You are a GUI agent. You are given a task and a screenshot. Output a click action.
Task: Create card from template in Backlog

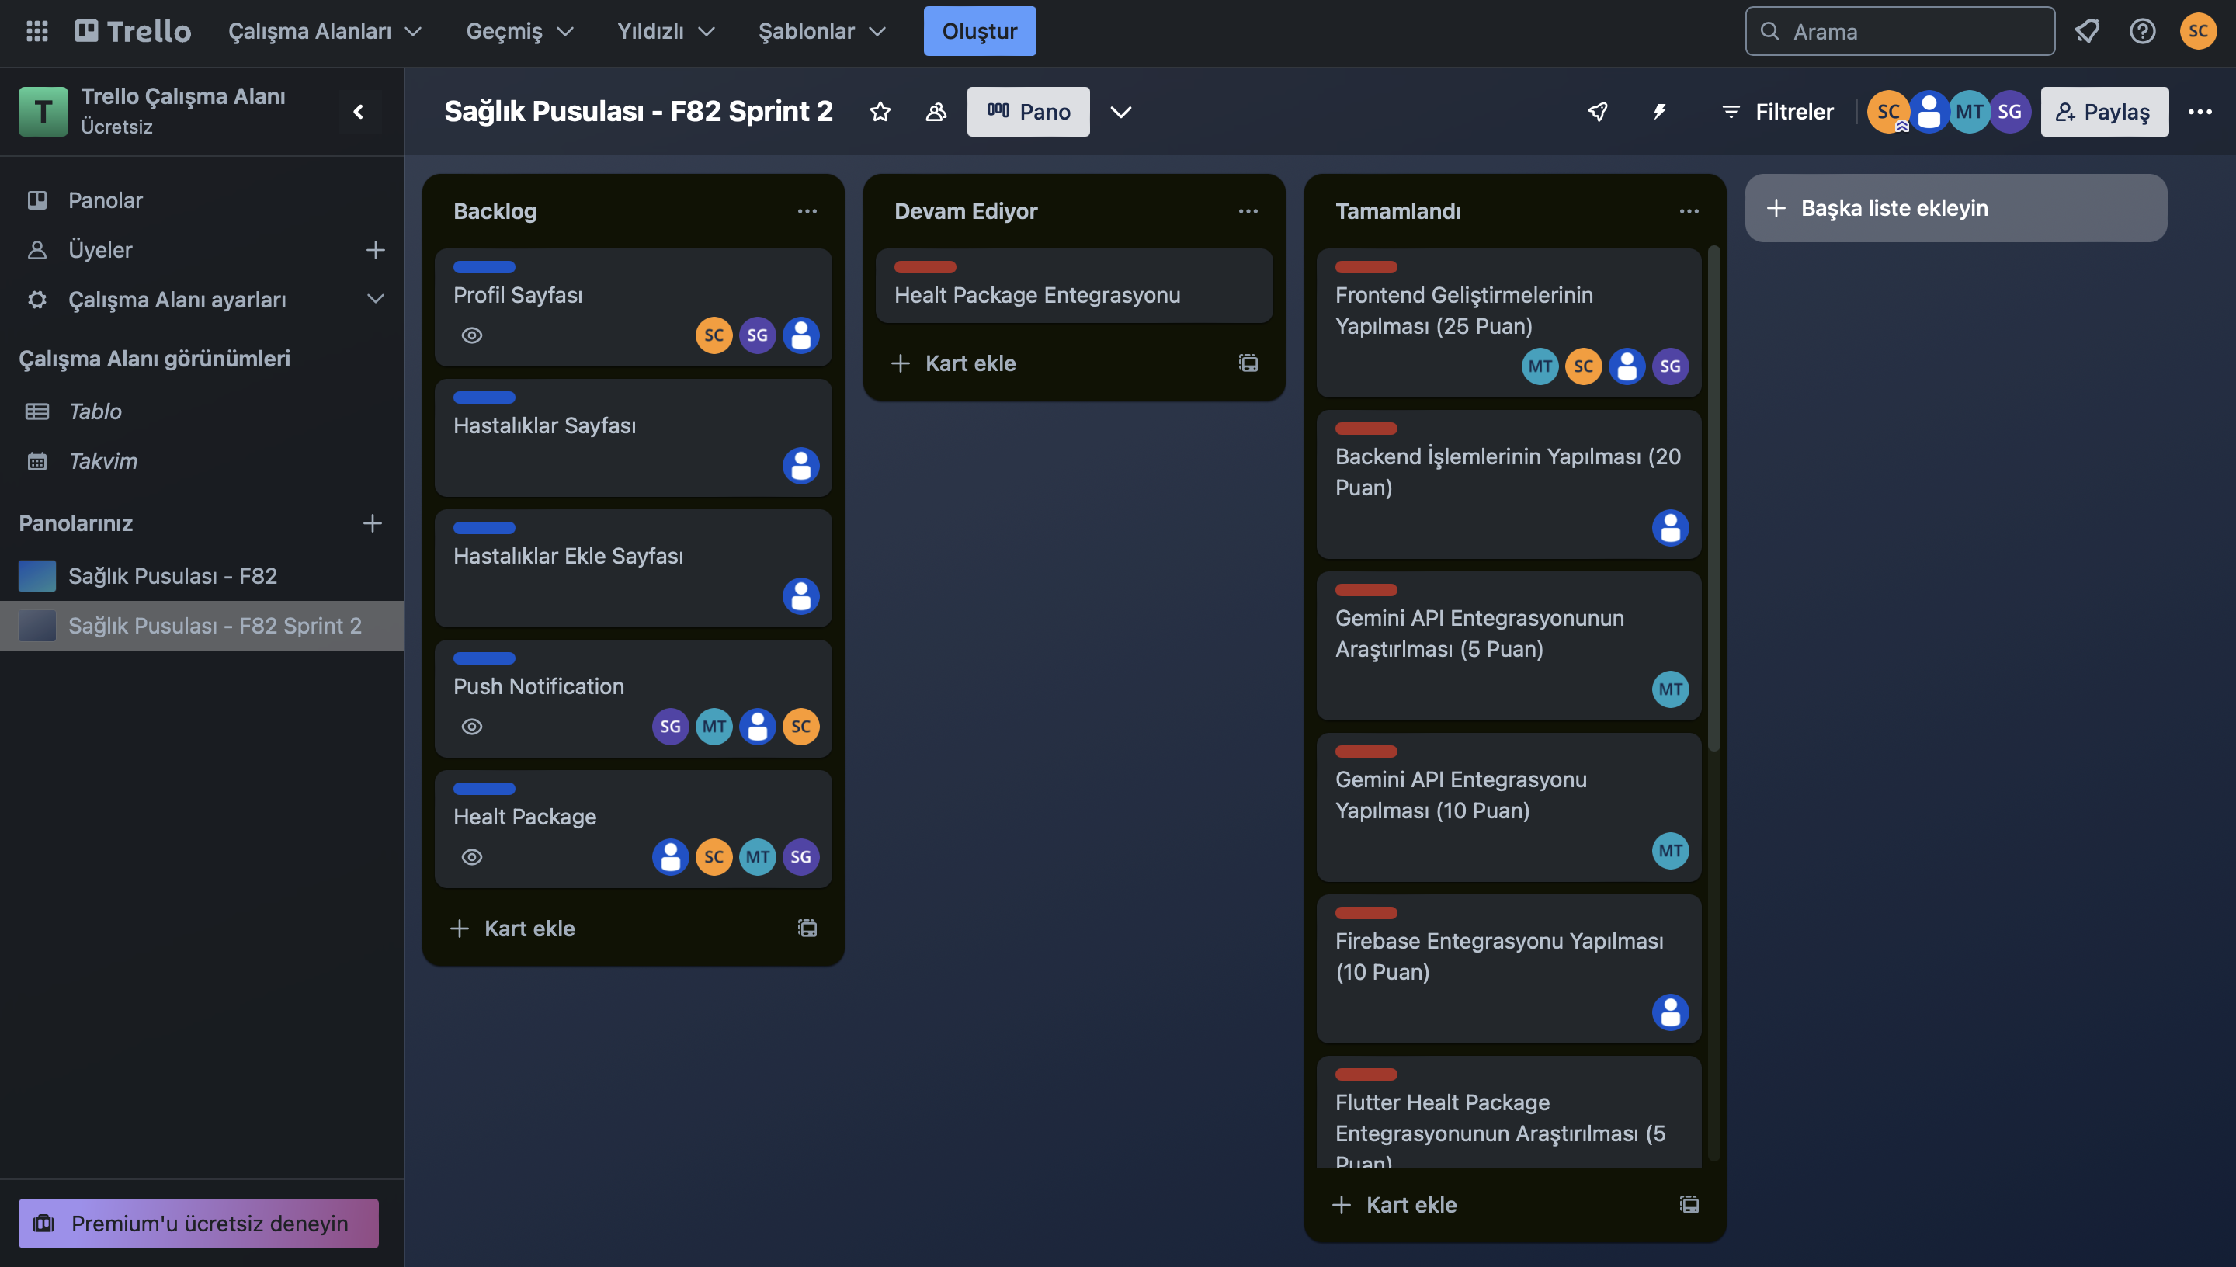807,928
